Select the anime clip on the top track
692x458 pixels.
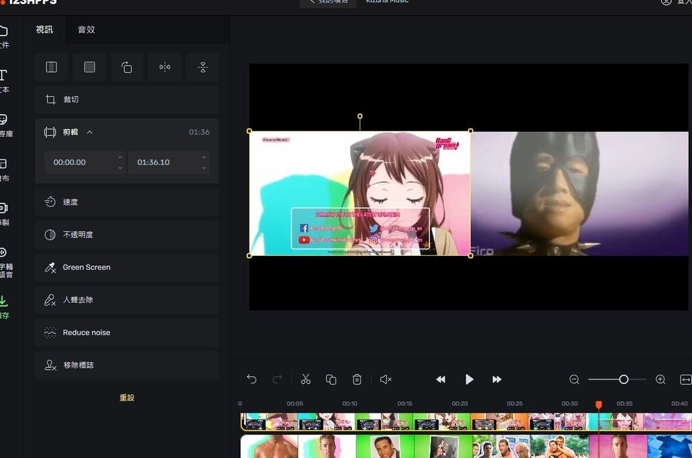click(466, 421)
